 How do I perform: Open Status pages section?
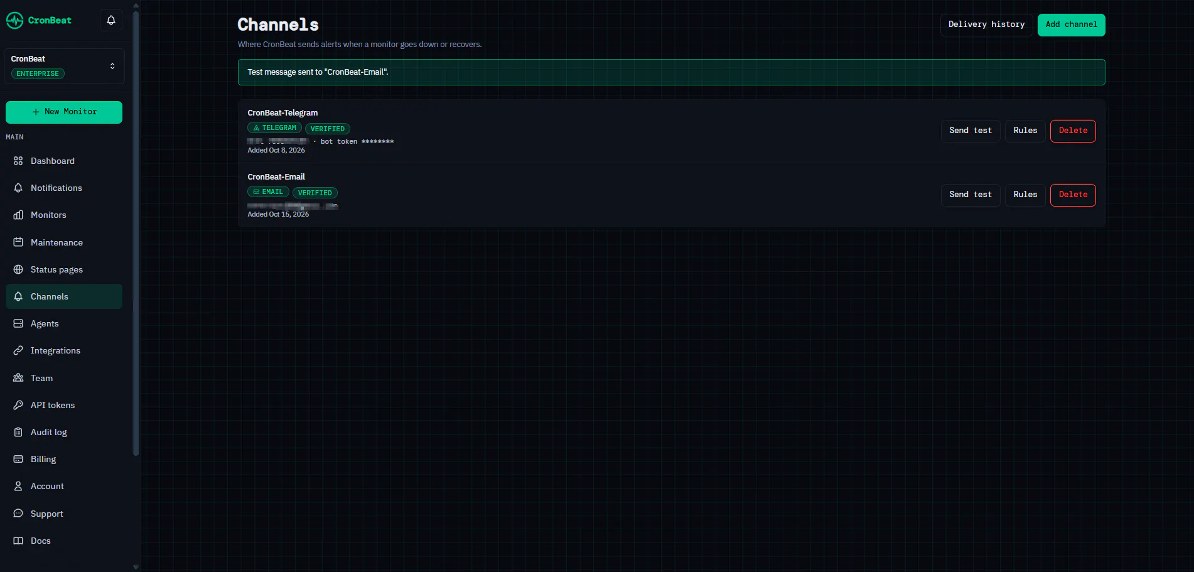tap(64, 269)
